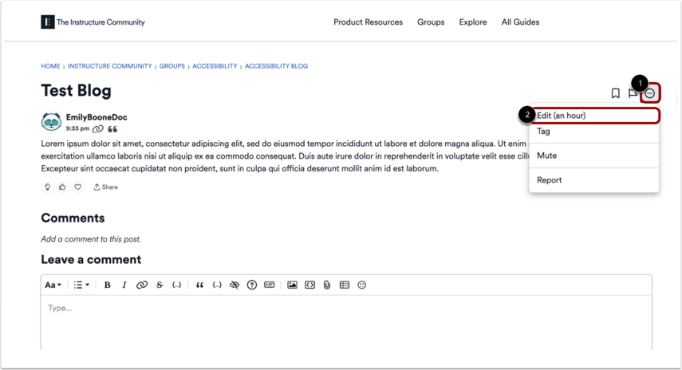Open EmilyBooneDoc's profile via username

(x=97, y=117)
